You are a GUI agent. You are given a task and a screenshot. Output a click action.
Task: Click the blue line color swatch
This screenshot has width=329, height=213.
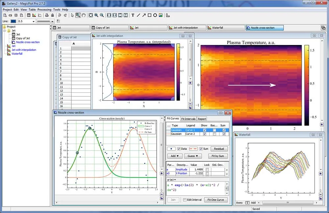[x=13, y=21]
